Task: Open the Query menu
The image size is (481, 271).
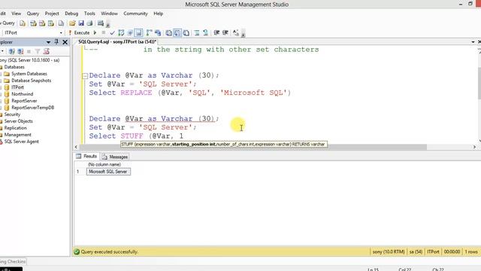Action: point(33,14)
